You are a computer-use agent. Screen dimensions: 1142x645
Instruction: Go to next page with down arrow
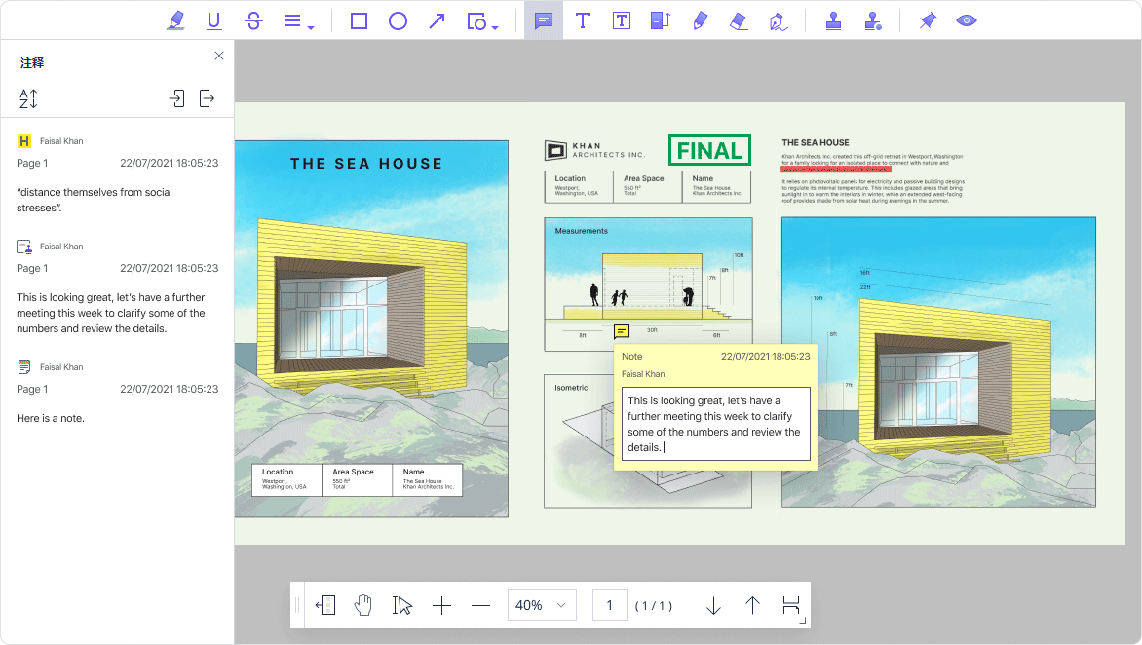(713, 605)
